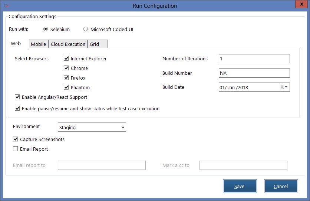The width and height of the screenshot is (310, 201).
Task: Uncheck the Internet Explorer browser checkbox
Action: click(x=66, y=58)
